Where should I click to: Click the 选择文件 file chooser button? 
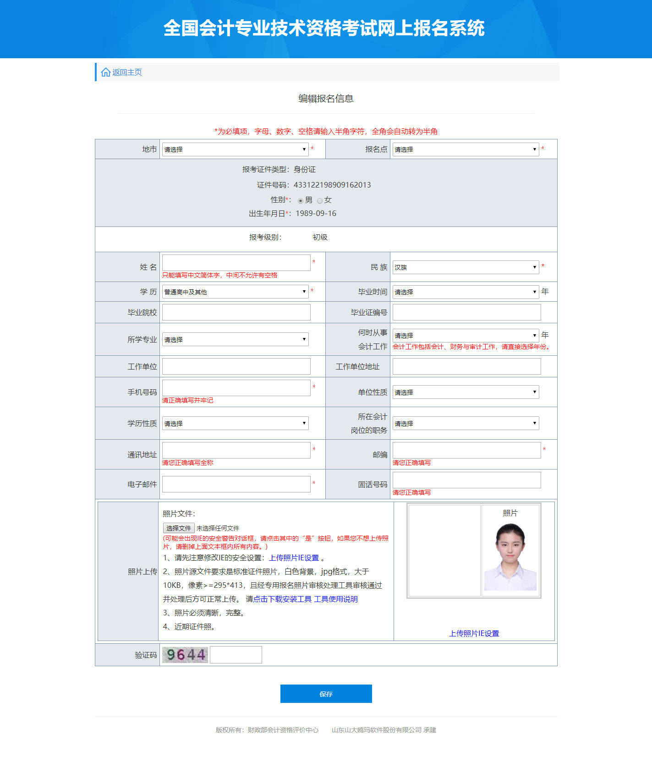(179, 528)
